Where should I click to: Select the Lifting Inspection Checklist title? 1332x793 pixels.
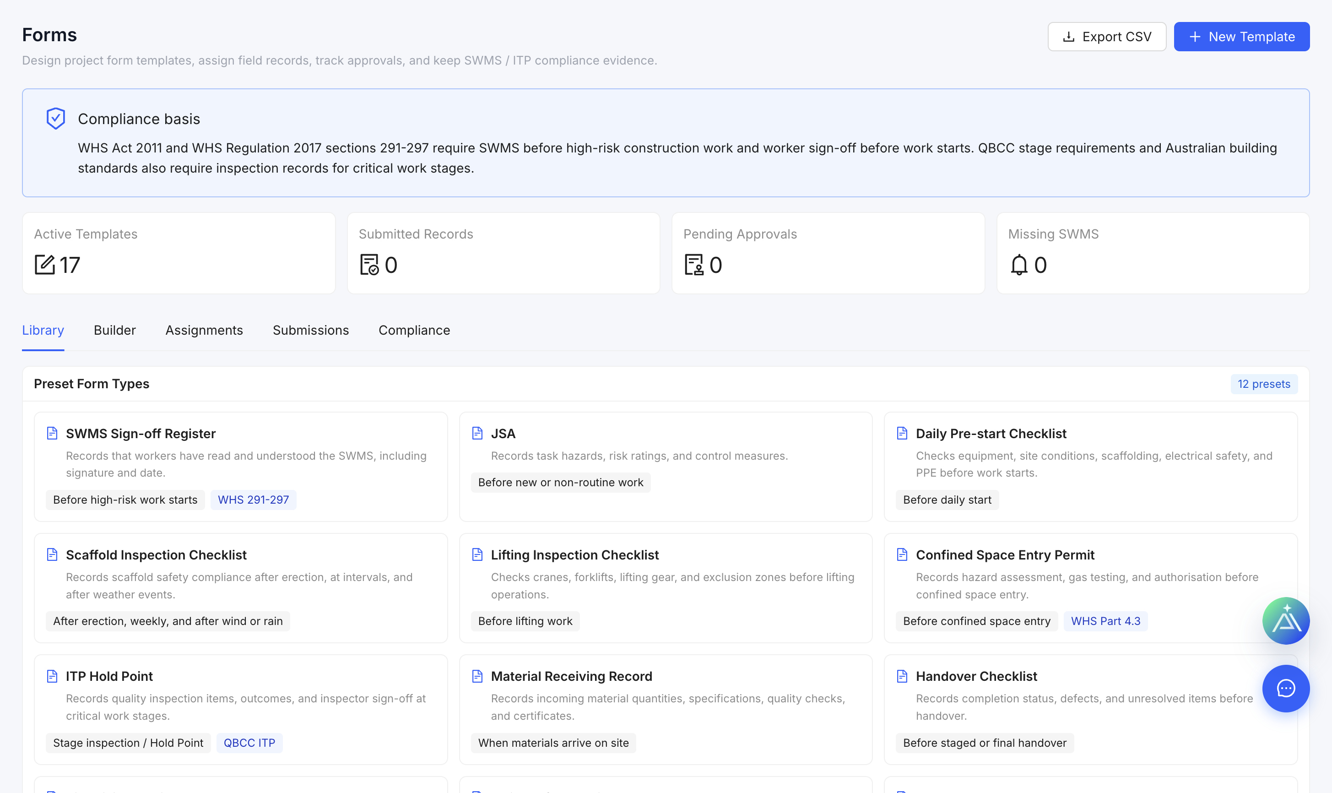[x=574, y=554]
